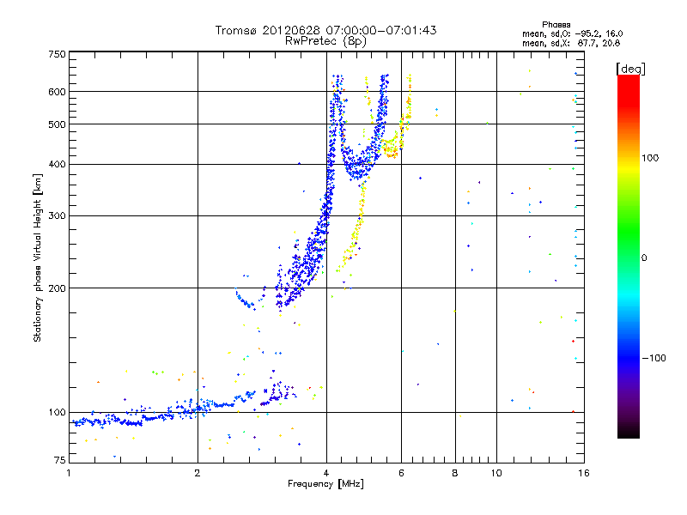Image resolution: width=687 pixels, height=515 pixels.
Task: Click the 'mean, sd,O: -95.2, 16.0' line
Action: click(572, 33)
